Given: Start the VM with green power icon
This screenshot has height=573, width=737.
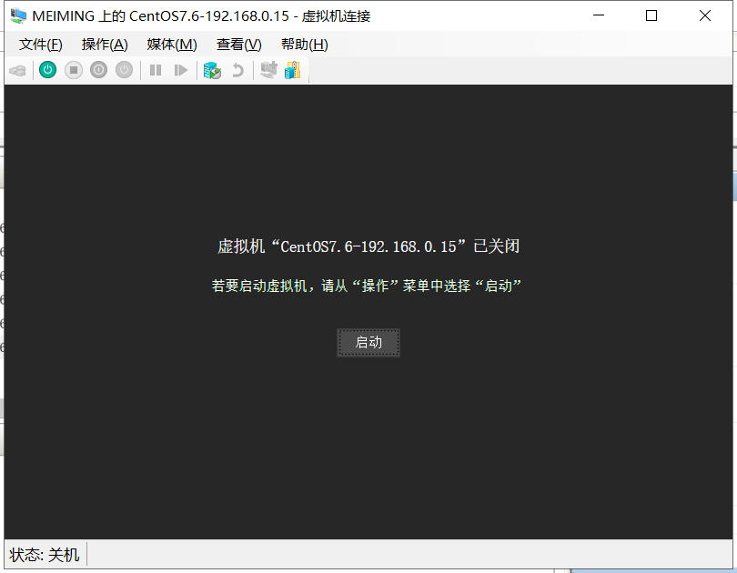Looking at the screenshot, I should (x=47, y=70).
